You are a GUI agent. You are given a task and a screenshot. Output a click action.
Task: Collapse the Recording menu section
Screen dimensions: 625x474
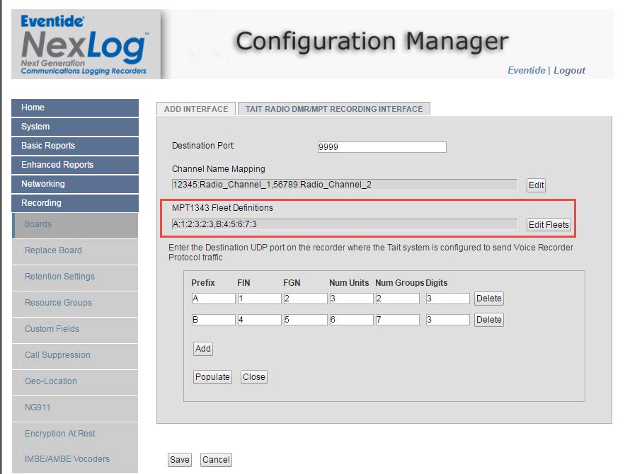74,203
